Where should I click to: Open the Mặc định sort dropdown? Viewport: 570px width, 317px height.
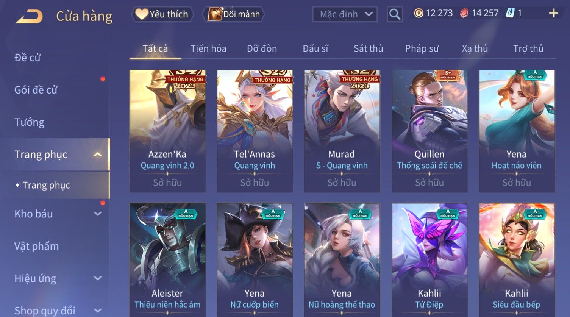[x=345, y=14]
